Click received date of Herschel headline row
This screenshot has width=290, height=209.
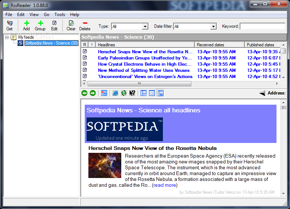tap(216, 52)
